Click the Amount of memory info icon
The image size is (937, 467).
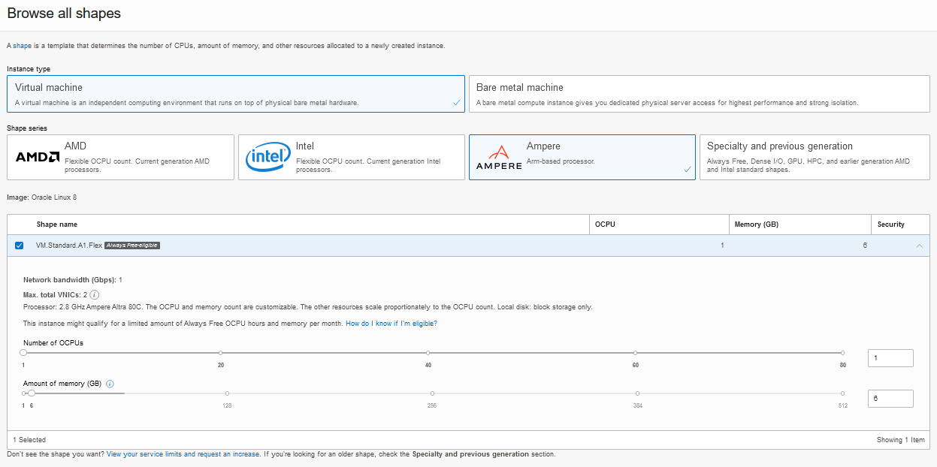point(110,384)
